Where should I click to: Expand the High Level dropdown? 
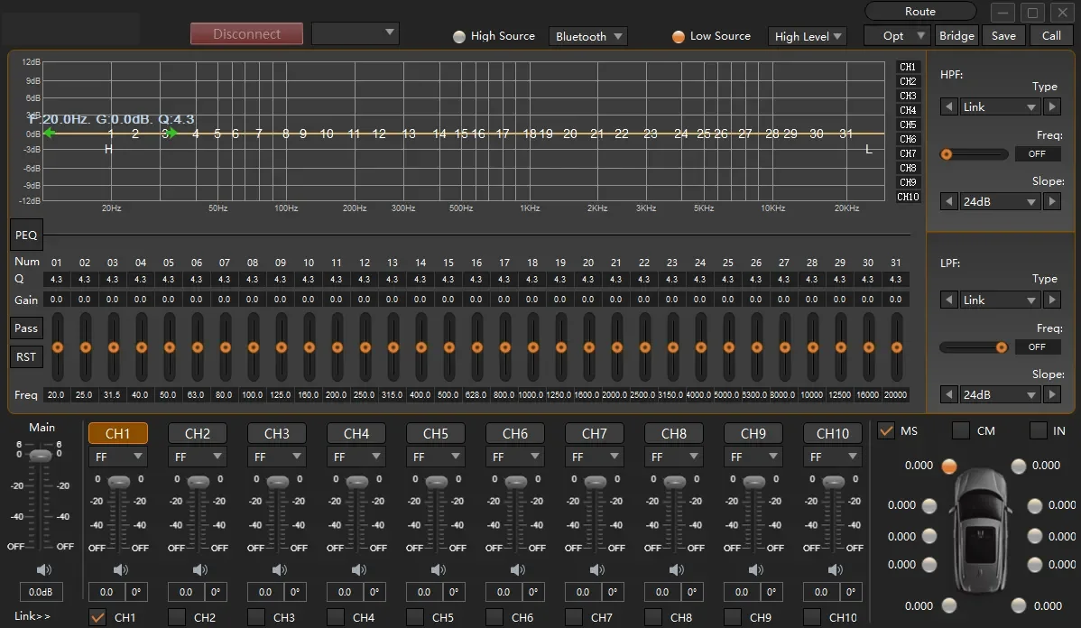(x=808, y=36)
